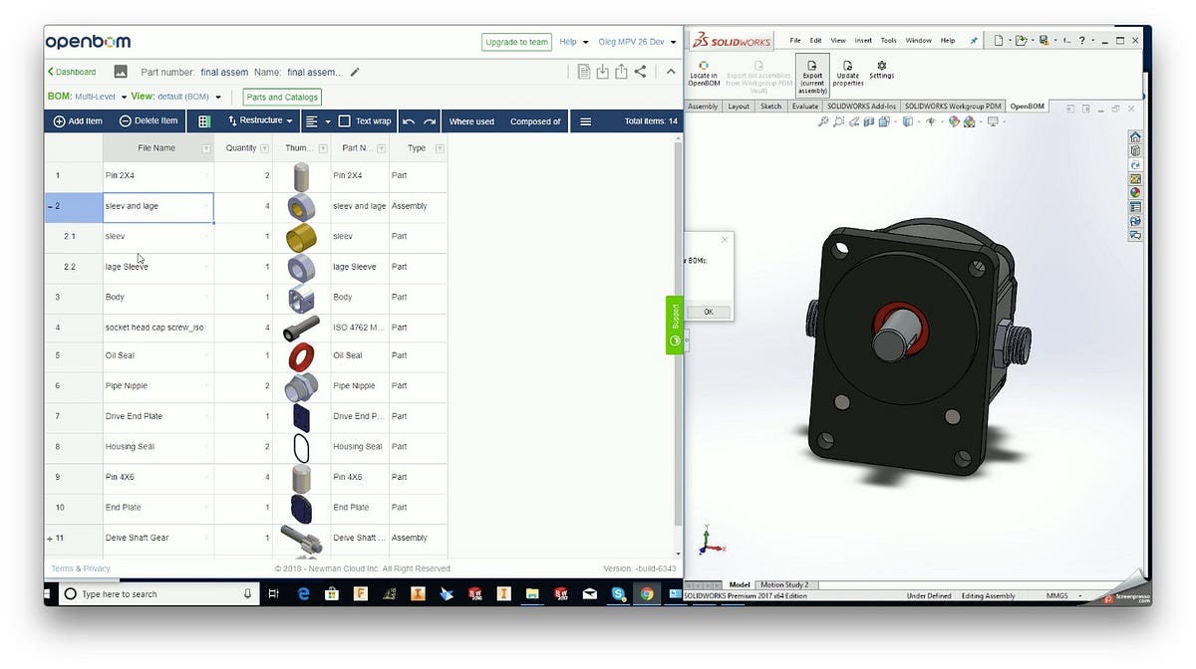Toggle the thumbnail grid view icon
The height and width of the screenshot is (669, 1196).
point(203,120)
